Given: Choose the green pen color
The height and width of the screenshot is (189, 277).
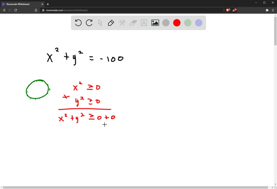Looking at the screenshot, I should coord(188,23).
